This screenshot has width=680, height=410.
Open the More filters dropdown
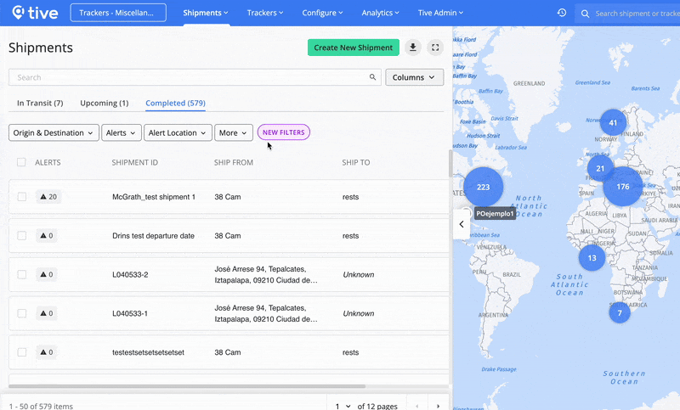tap(233, 133)
